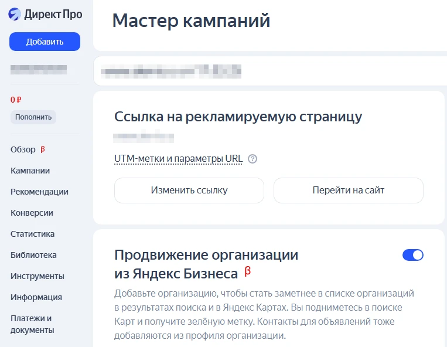Select Конверсии in the left menu
The width and height of the screenshot is (447, 347).
coord(32,213)
